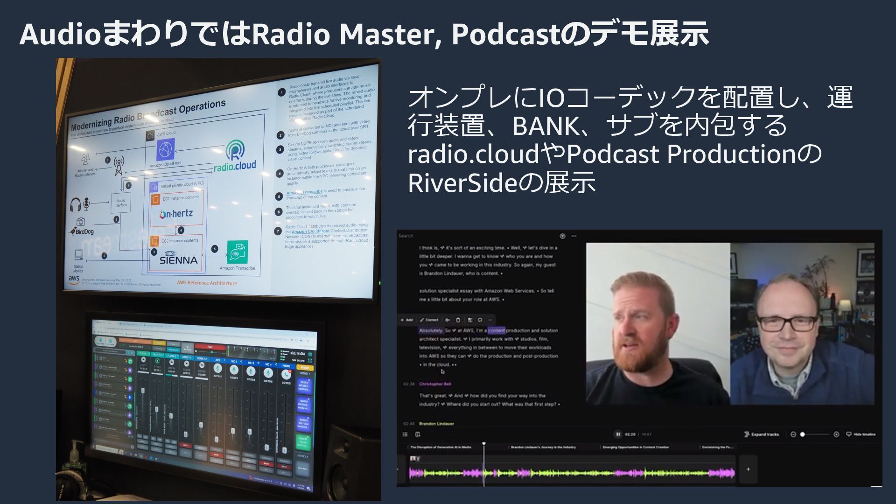The height and width of the screenshot is (504, 896).
Task: Click the small track thumbnail above the waveform
Action: pyautogui.click(x=414, y=459)
